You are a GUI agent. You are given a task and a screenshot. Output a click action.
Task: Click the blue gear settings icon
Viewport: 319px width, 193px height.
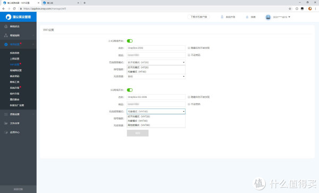tap(6, 44)
